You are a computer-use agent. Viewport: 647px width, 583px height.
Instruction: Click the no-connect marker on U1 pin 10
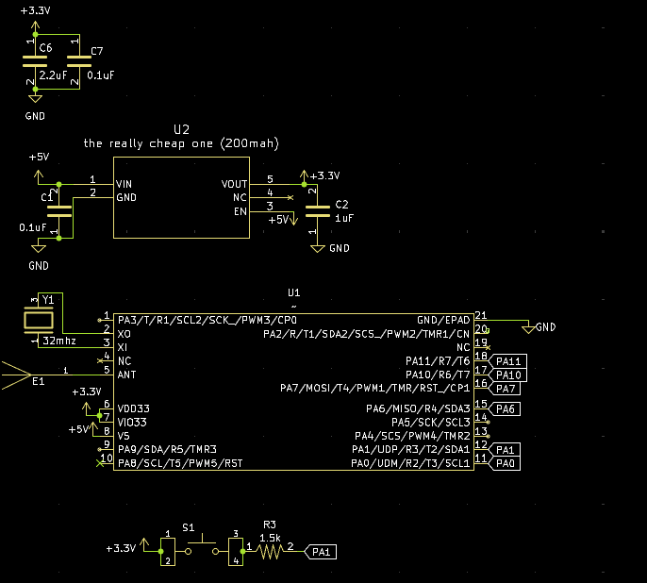(x=99, y=463)
